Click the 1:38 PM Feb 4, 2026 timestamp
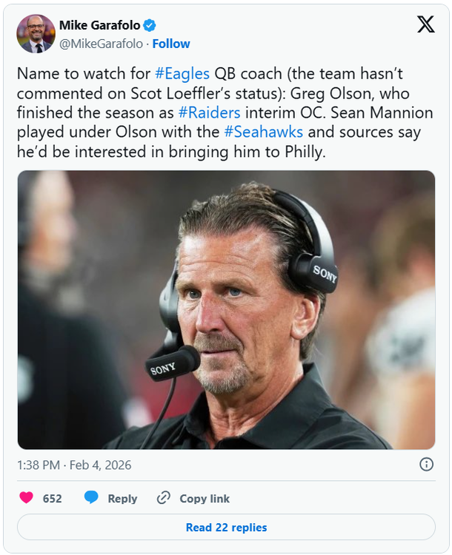 (74, 465)
